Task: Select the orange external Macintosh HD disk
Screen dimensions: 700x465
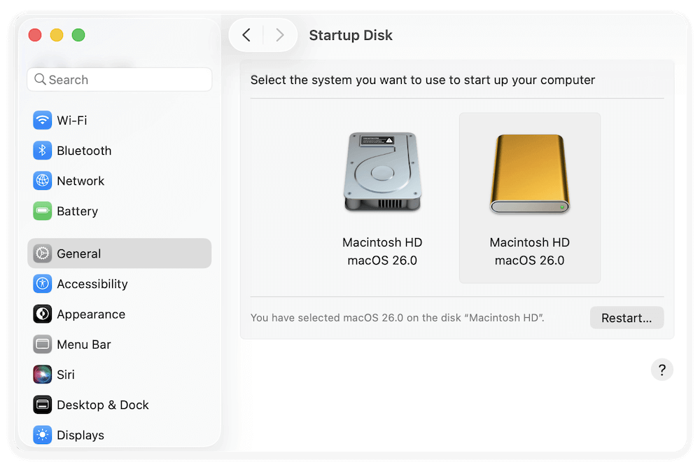Action: pos(529,197)
